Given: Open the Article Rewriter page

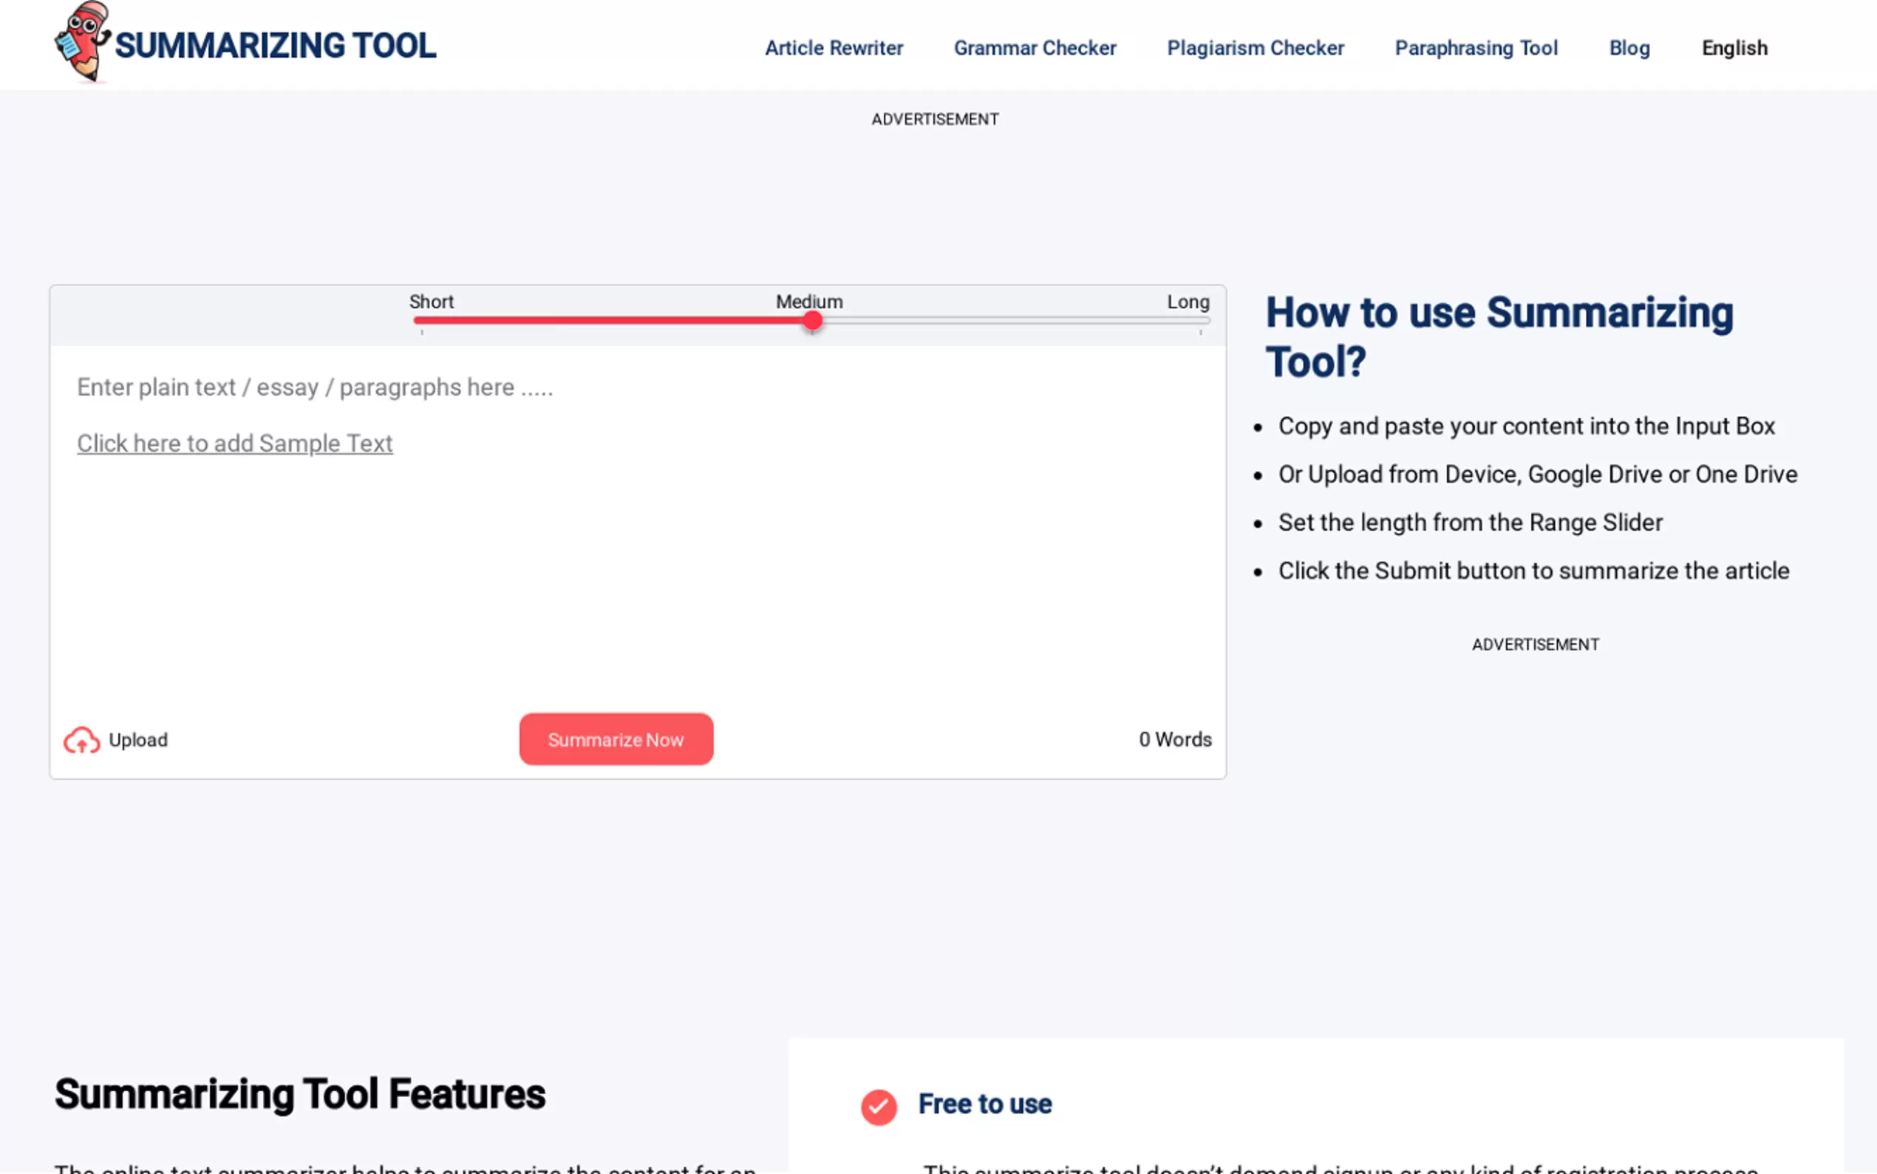Looking at the screenshot, I should [834, 47].
